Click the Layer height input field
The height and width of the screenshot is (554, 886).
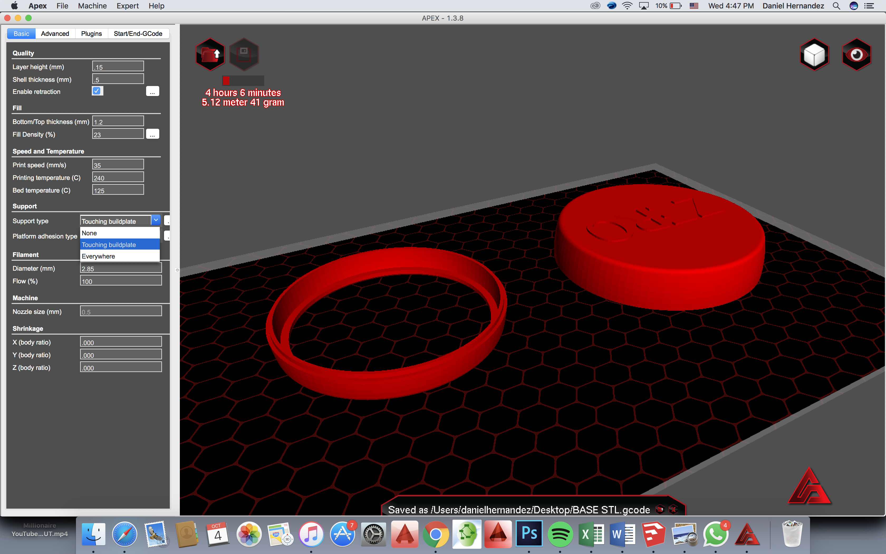coord(117,66)
